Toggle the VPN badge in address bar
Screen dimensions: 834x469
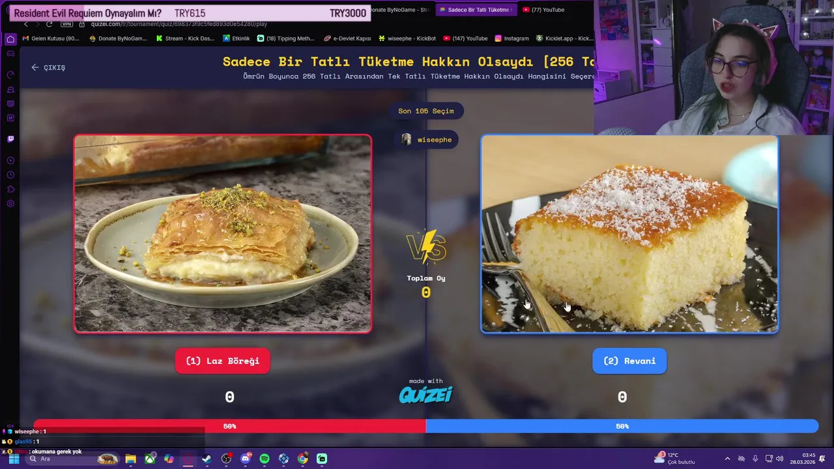point(66,24)
